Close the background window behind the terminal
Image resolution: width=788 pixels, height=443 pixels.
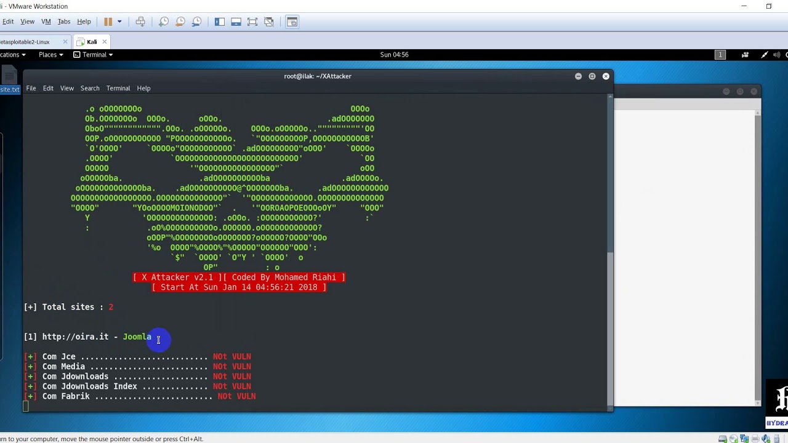point(754,92)
